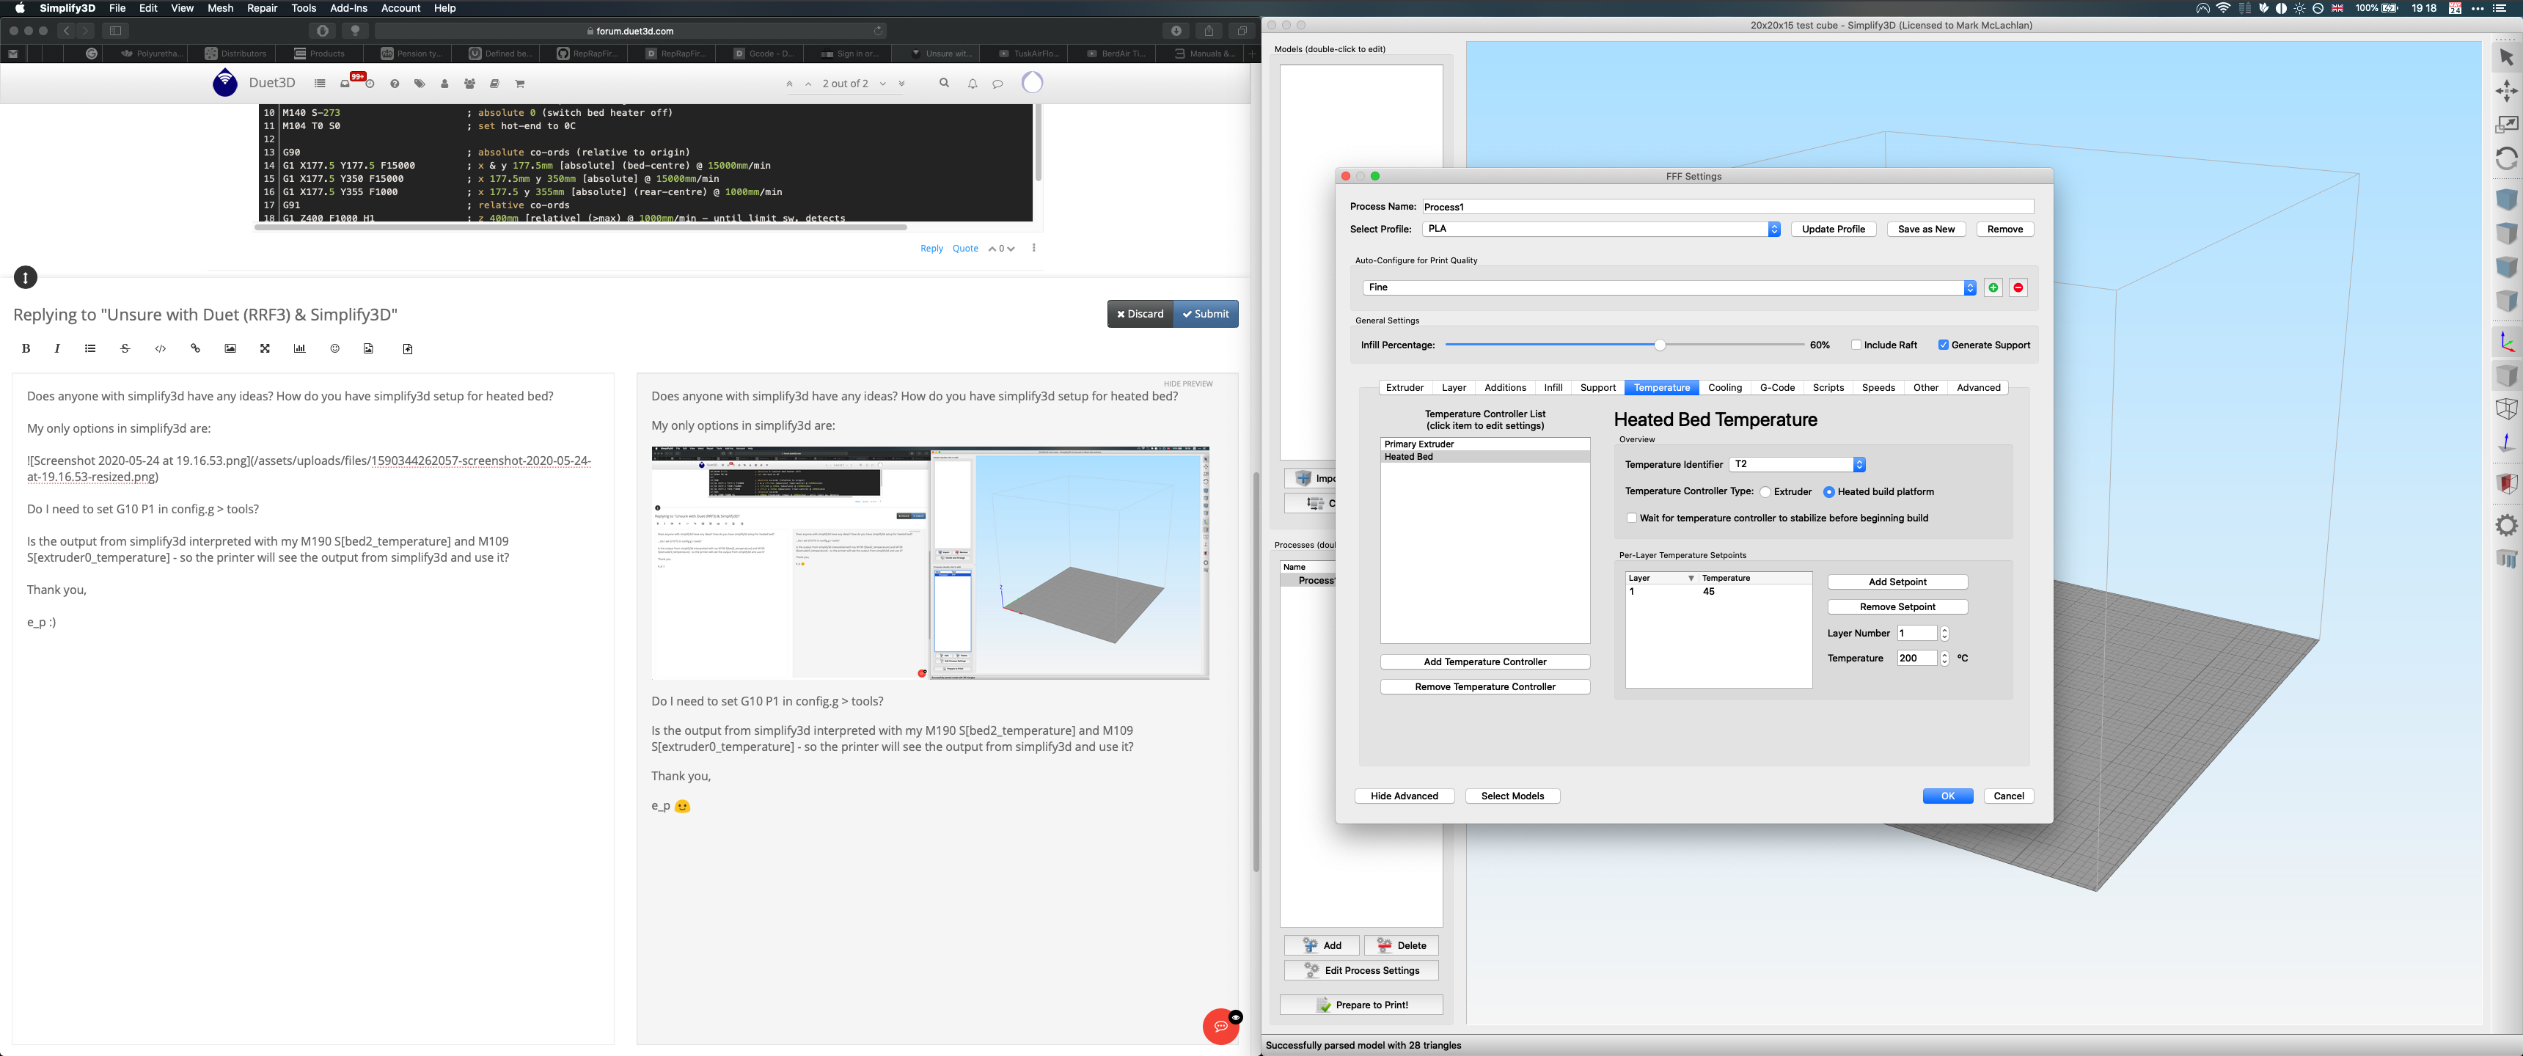
Task: Open cross section view icon
Action: click(2506, 483)
